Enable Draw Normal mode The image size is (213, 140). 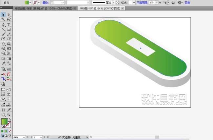point(2,135)
